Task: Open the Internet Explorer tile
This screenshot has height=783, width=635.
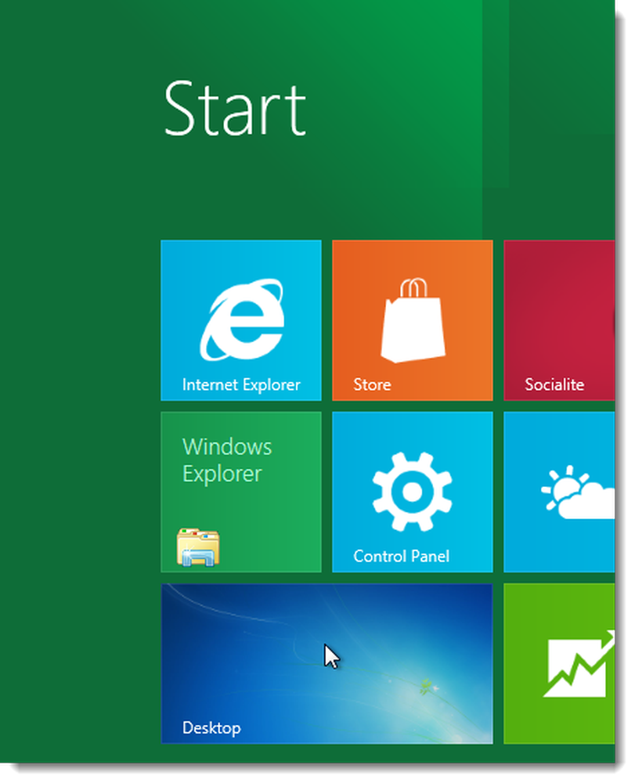Action: tap(240, 320)
